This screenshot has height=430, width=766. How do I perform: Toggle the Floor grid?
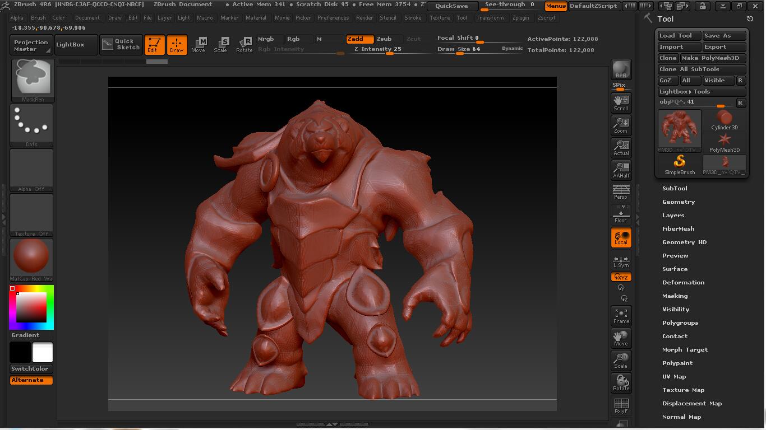pos(621,214)
